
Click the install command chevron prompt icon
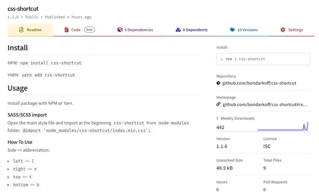pyautogui.click(x=222, y=59)
